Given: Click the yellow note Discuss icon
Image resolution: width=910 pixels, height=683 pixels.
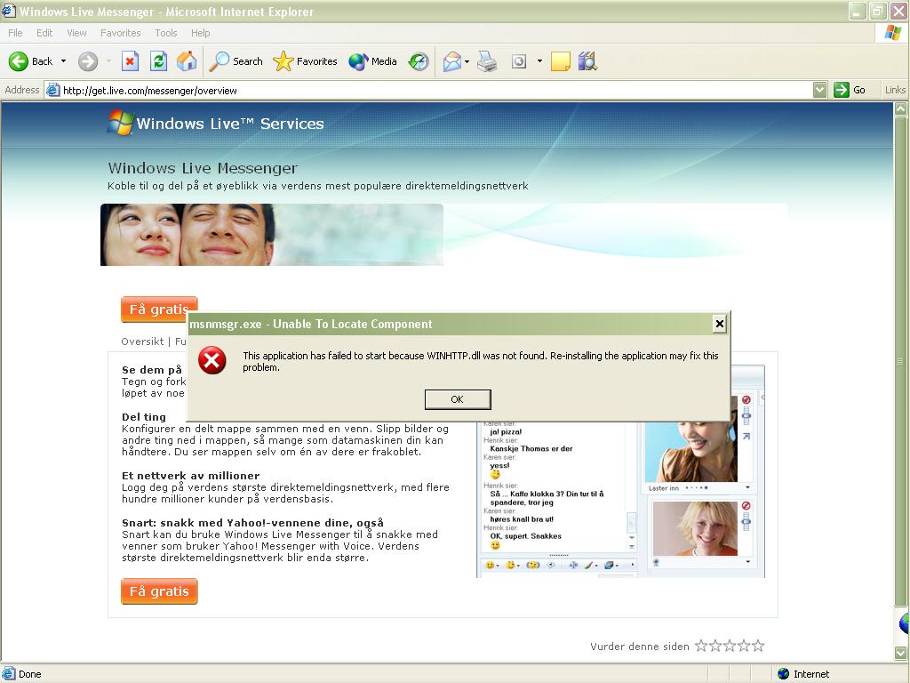Looking at the screenshot, I should [560, 61].
